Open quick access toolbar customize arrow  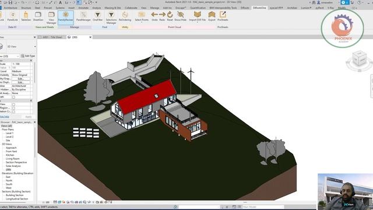pos(96,2)
